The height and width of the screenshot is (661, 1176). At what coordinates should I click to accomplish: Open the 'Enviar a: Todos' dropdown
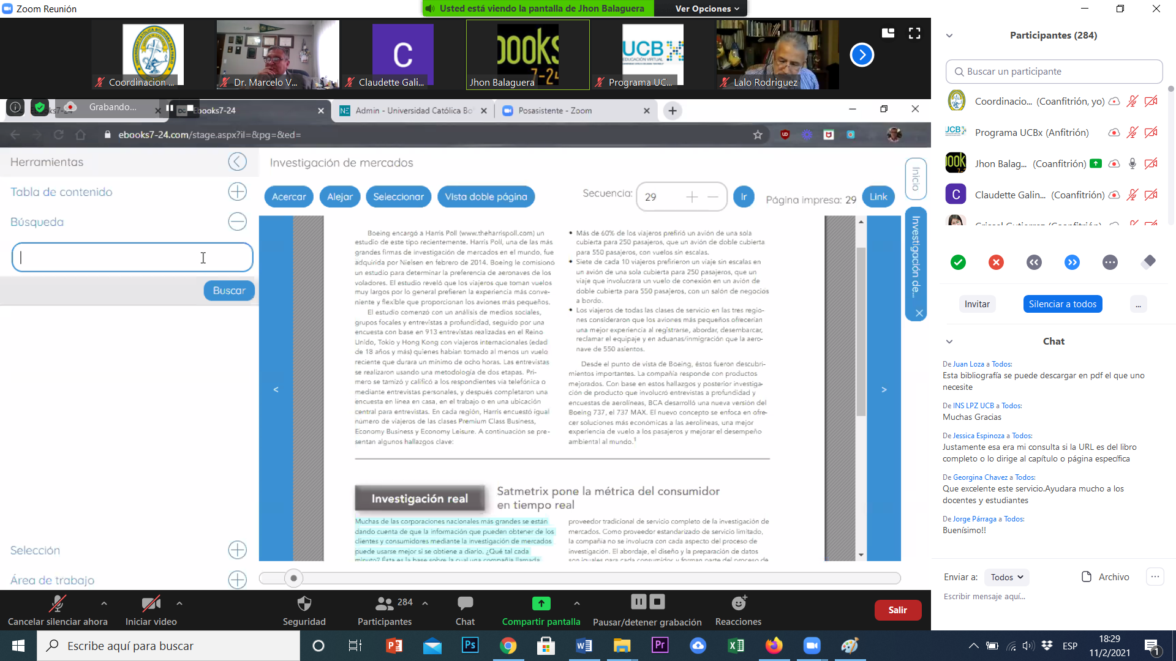pyautogui.click(x=1006, y=577)
